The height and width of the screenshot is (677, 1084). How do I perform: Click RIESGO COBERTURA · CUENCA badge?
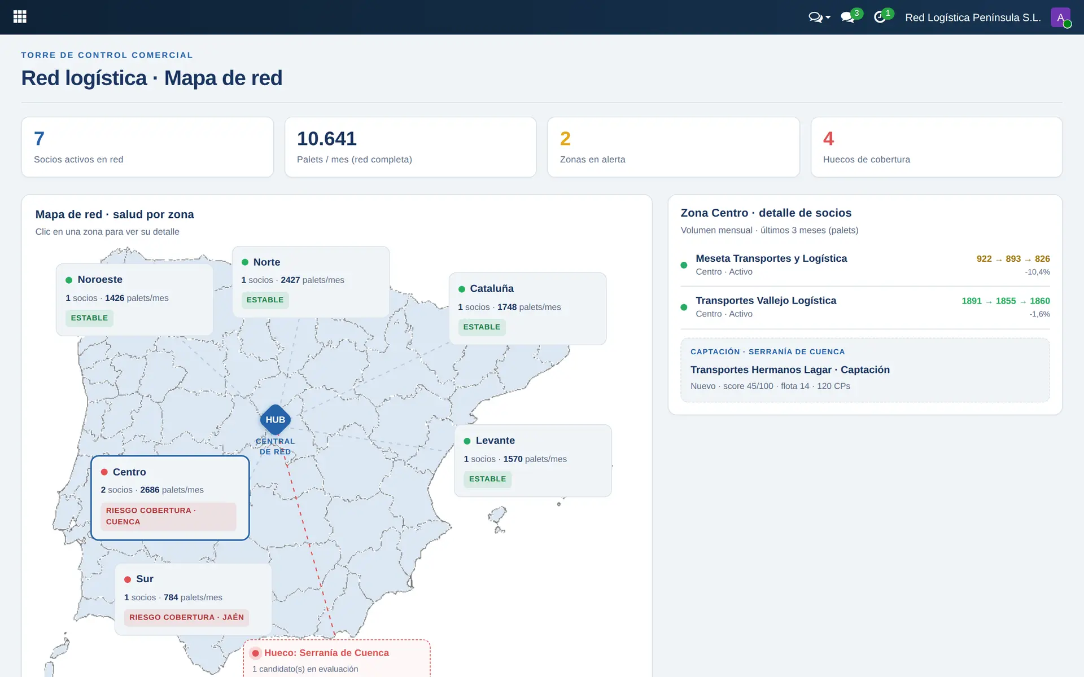[168, 516]
